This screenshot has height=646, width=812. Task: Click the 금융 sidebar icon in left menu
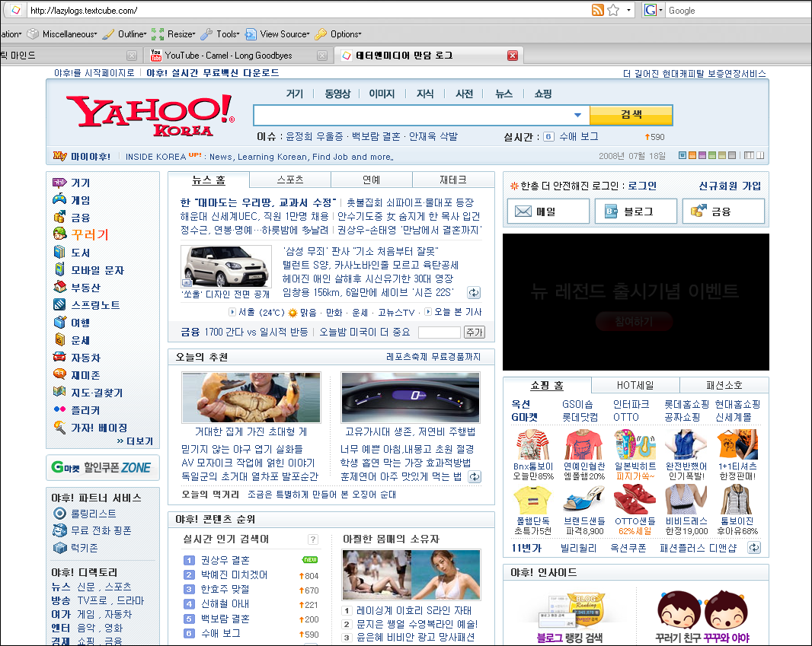[x=59, y=217]
